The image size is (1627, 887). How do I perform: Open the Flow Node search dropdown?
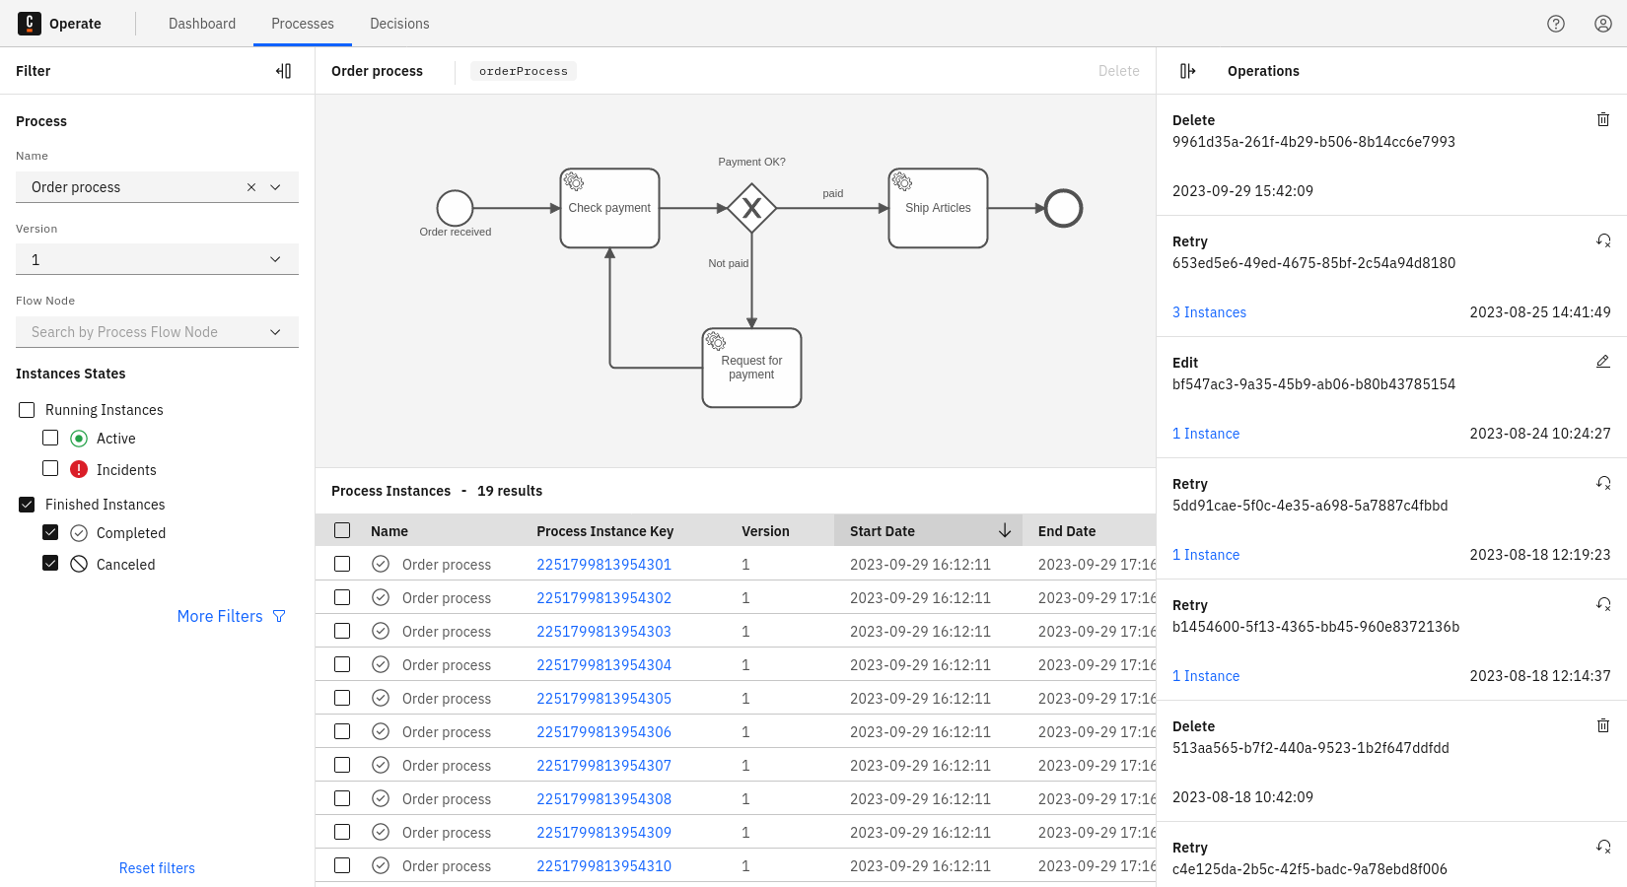[158, 332]
